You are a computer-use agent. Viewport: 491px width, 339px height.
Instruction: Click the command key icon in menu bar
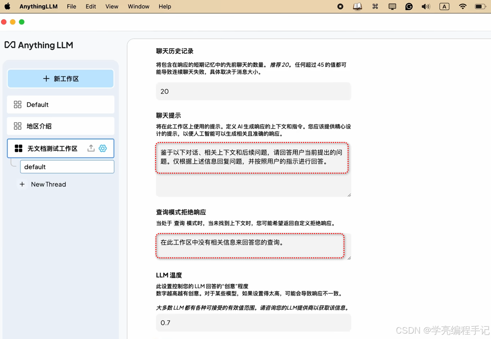375,6
